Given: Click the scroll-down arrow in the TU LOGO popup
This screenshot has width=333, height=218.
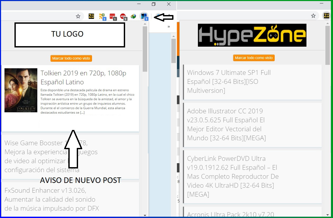Looking at the screenshot, I should pyautogui.click(x=145, y=215).
